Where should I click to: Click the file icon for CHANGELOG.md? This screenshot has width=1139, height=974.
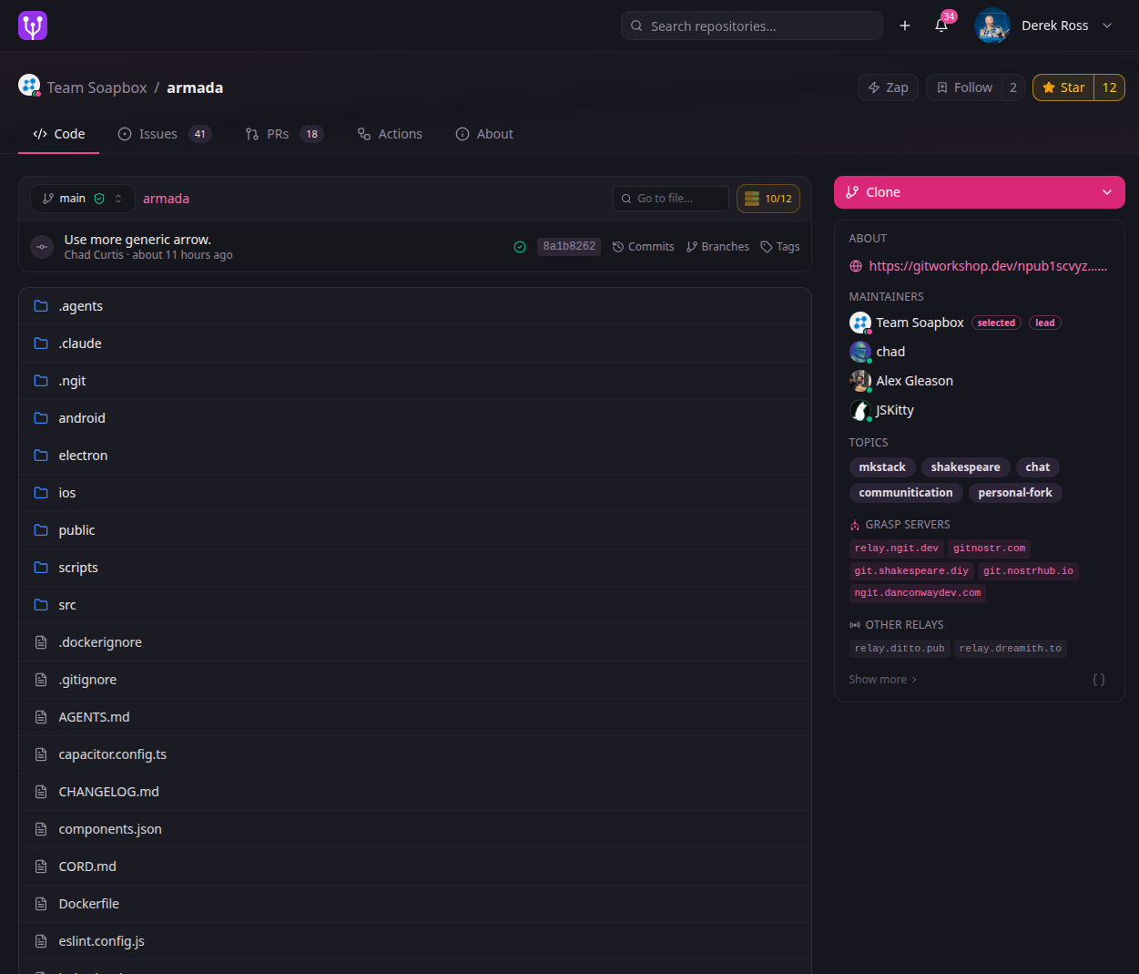41,792
